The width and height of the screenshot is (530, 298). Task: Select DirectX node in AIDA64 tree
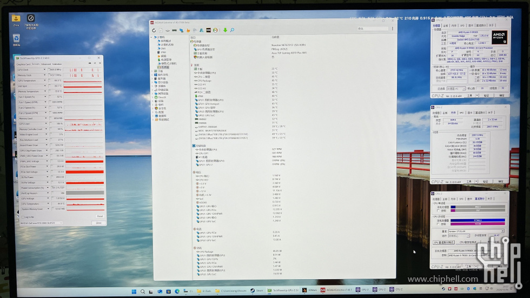click(x=162, y=97)
